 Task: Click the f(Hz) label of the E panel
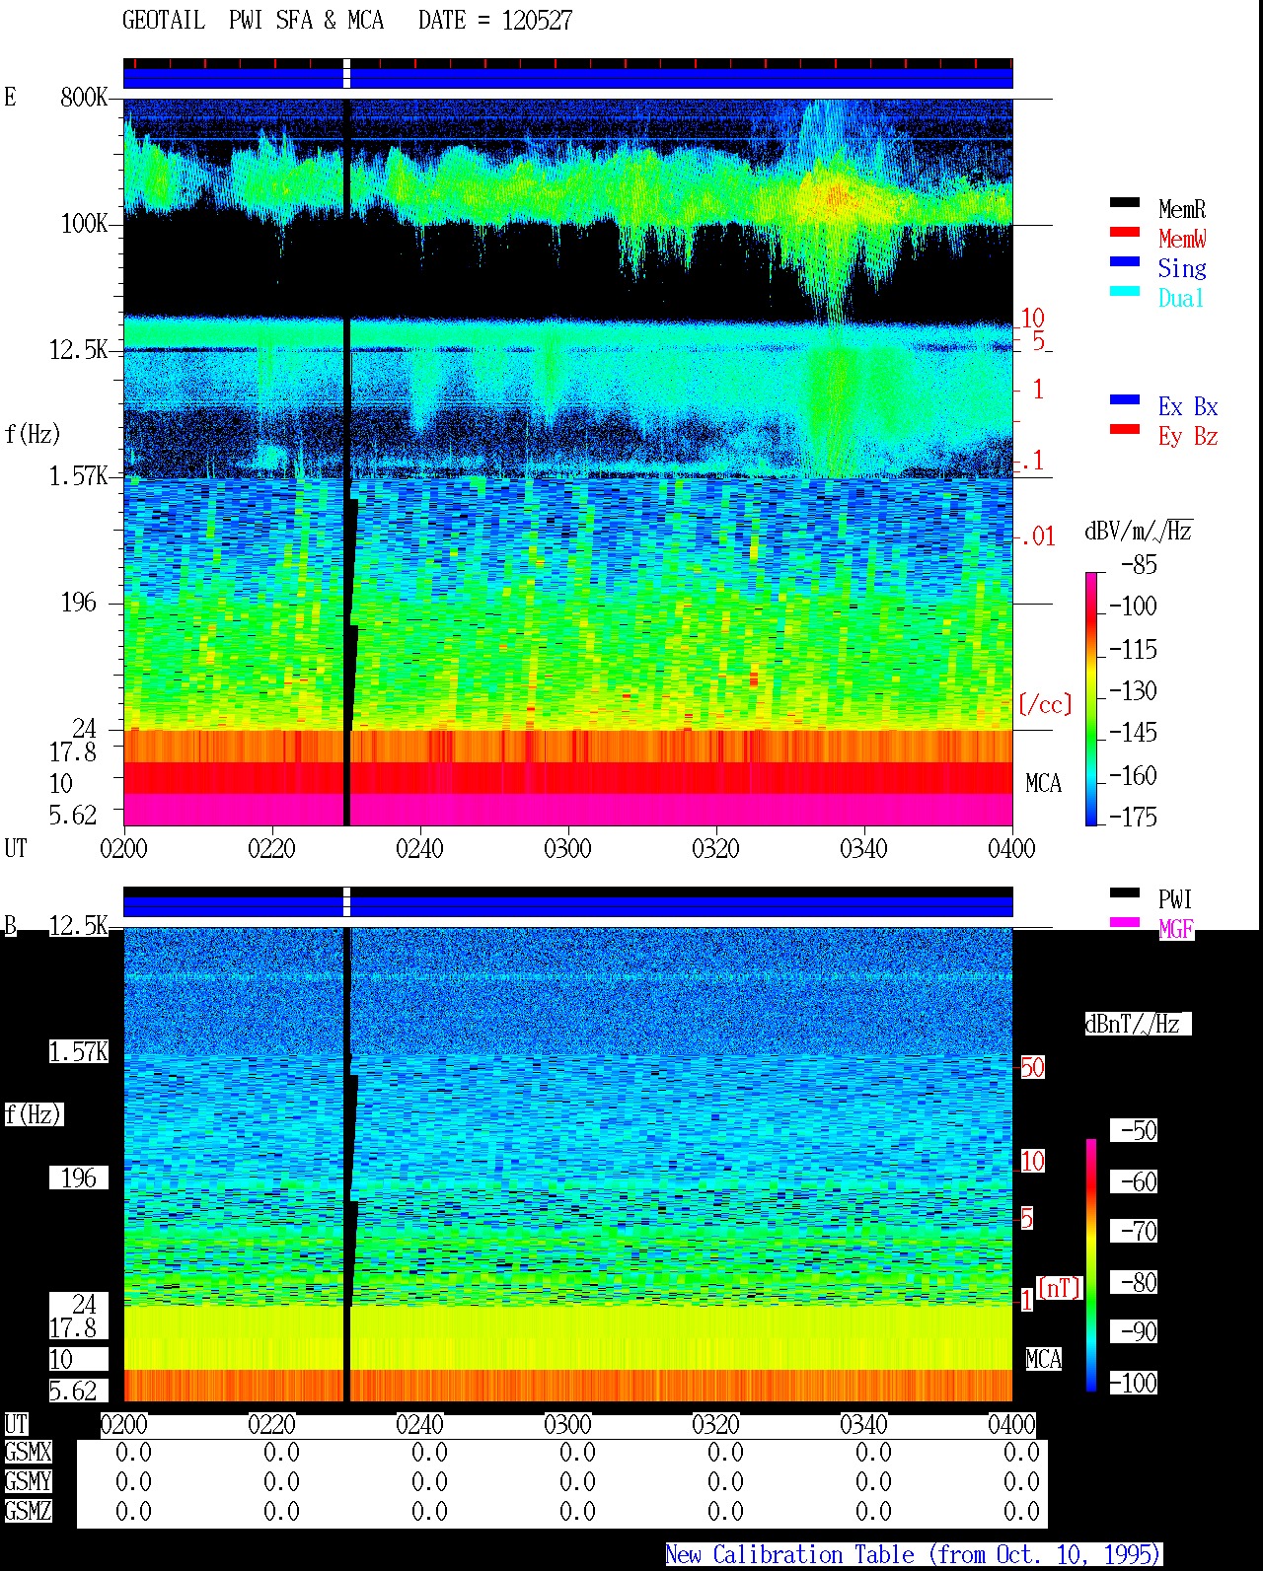pyautogui.click(x=33, y=433)
